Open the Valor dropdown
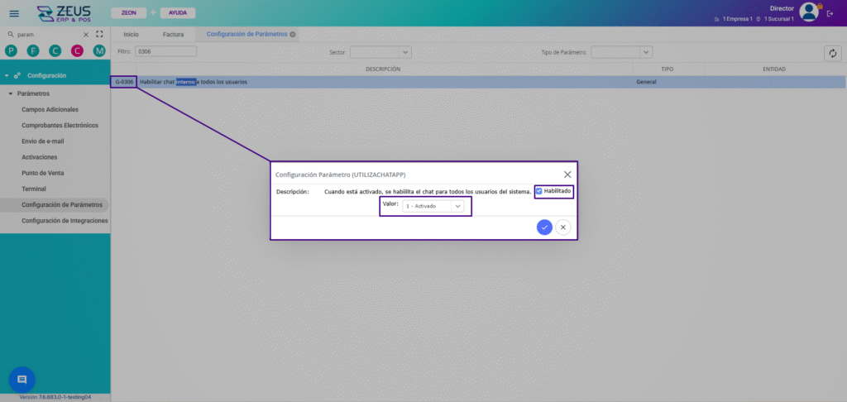 pyautogui.click(x=433, y=206)
